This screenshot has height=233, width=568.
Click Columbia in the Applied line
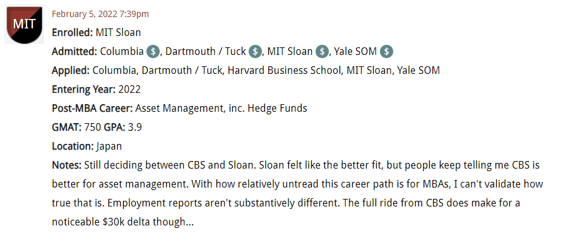(x=114, y=70)
